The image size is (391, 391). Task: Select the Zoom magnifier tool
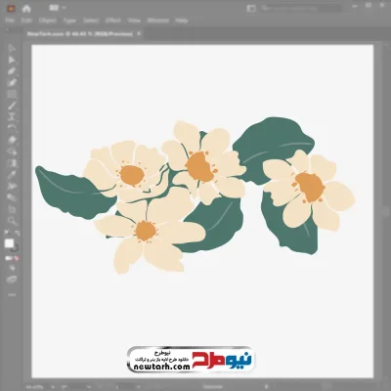[x=12, y=221]
